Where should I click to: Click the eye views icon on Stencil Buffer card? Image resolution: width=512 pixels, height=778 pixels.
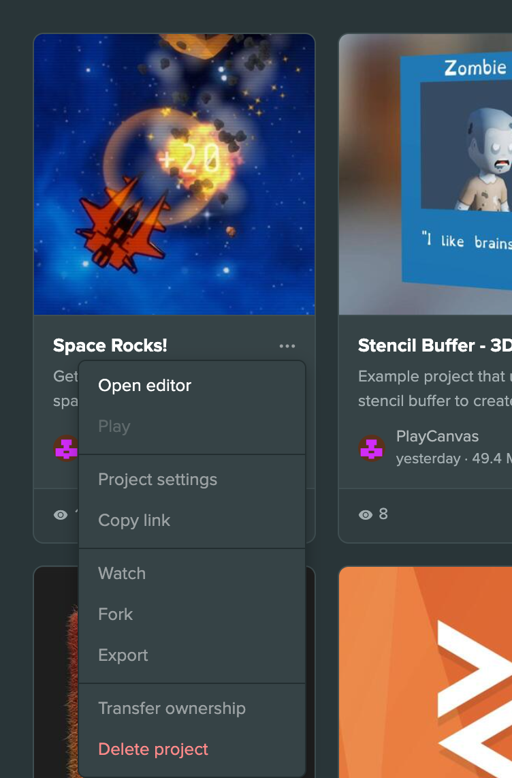click(x=366, y=514)
